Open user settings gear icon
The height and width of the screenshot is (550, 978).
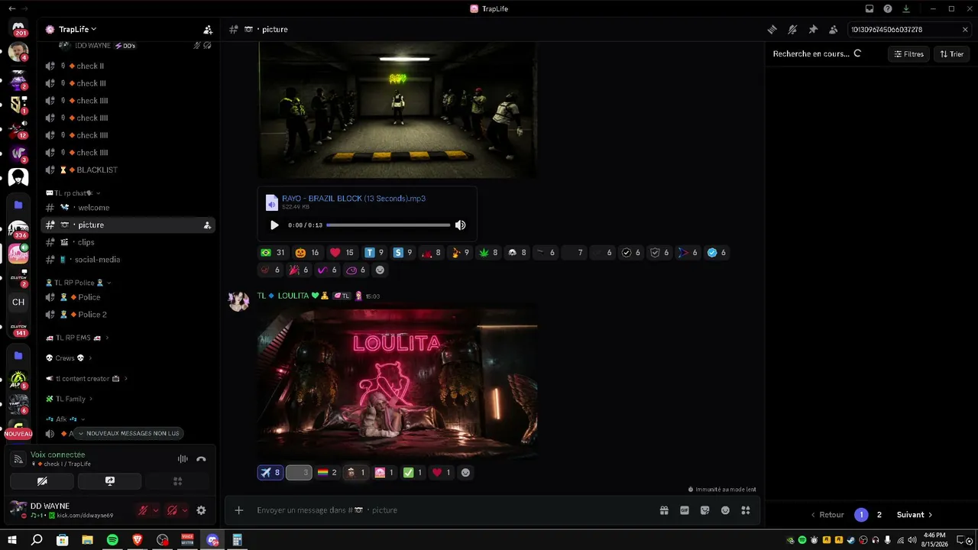(x=201, y=510)
